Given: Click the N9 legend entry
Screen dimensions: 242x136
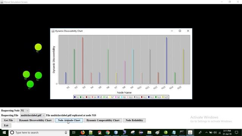Looking at the screenshot, I should pos(123,97).
